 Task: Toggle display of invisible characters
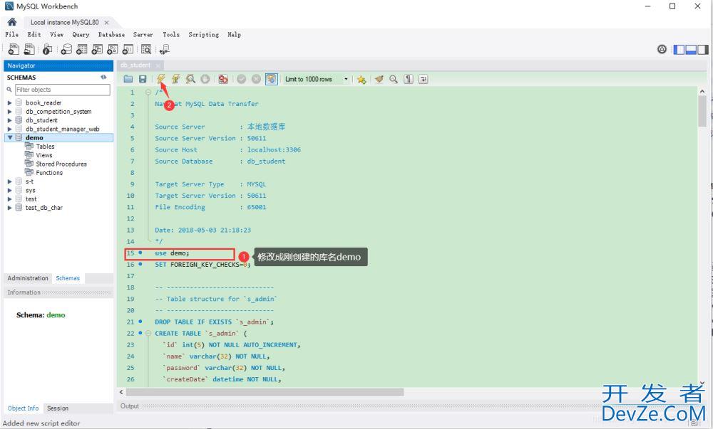(x=409, y=80)
